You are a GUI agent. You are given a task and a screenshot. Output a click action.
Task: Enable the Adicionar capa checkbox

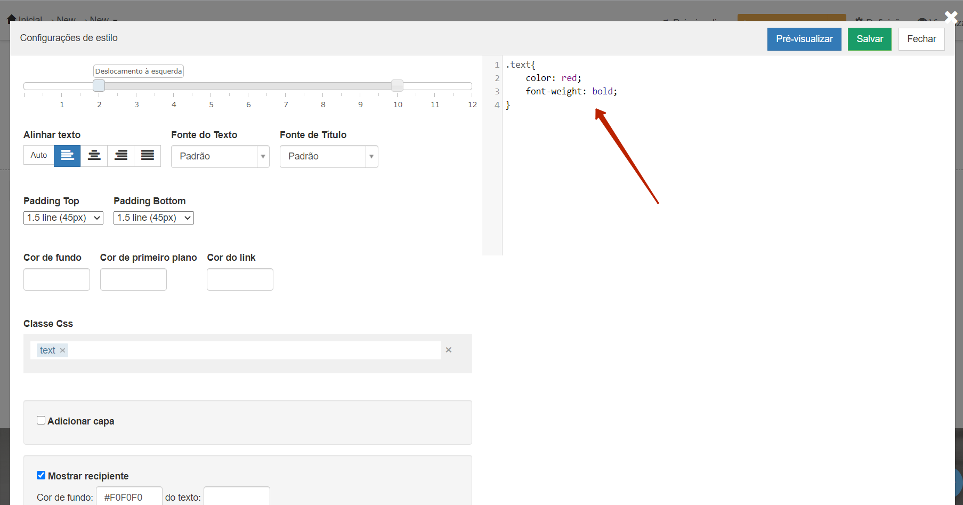[41, 420]
